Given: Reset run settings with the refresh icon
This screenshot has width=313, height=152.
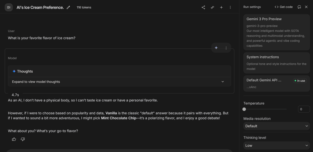Looking at the screenshot, I should click(299, 7).
